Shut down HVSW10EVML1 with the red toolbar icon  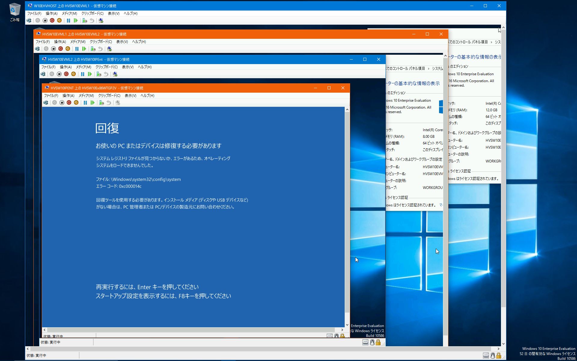52,20
